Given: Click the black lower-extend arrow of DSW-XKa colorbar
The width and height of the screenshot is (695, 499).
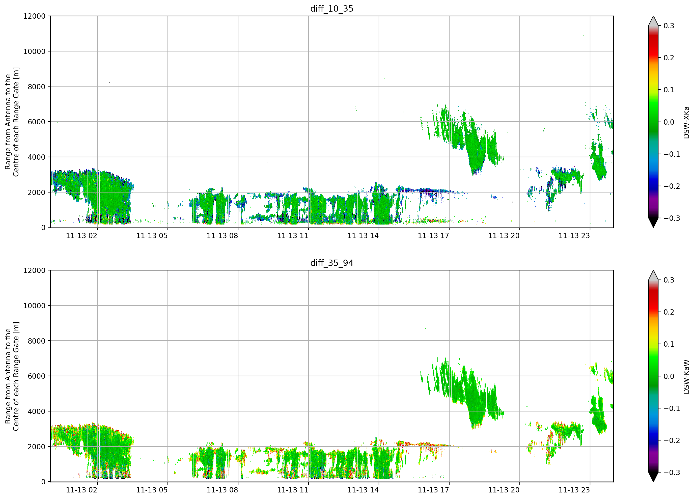Looking at the screenshot, I should click(653, 222).
